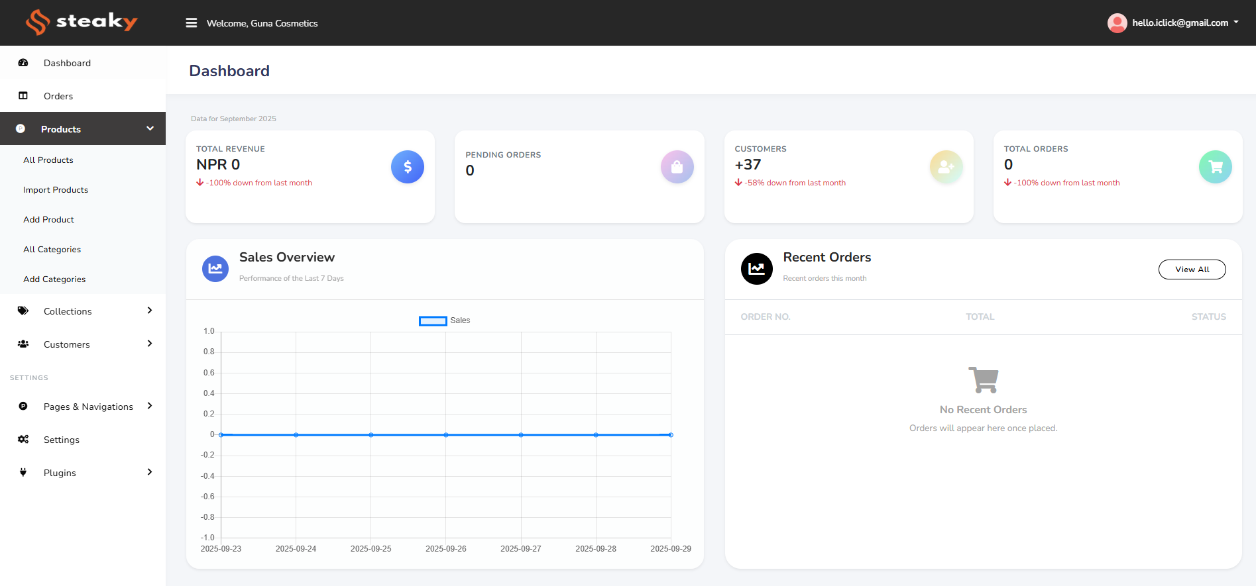The width and height of the screenshot is (1256, 586).
Task: Click the ORDER NO. column header
Action: click(766, 317)
